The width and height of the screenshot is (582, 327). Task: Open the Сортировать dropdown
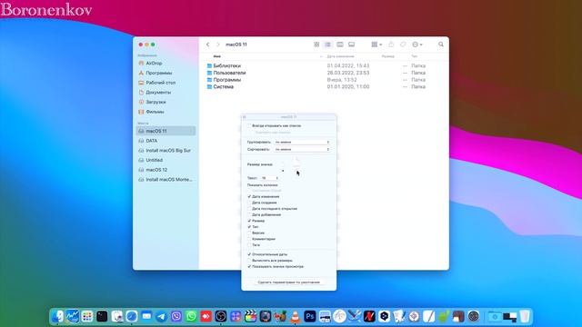pyautogui.click(x=302, y=149)
